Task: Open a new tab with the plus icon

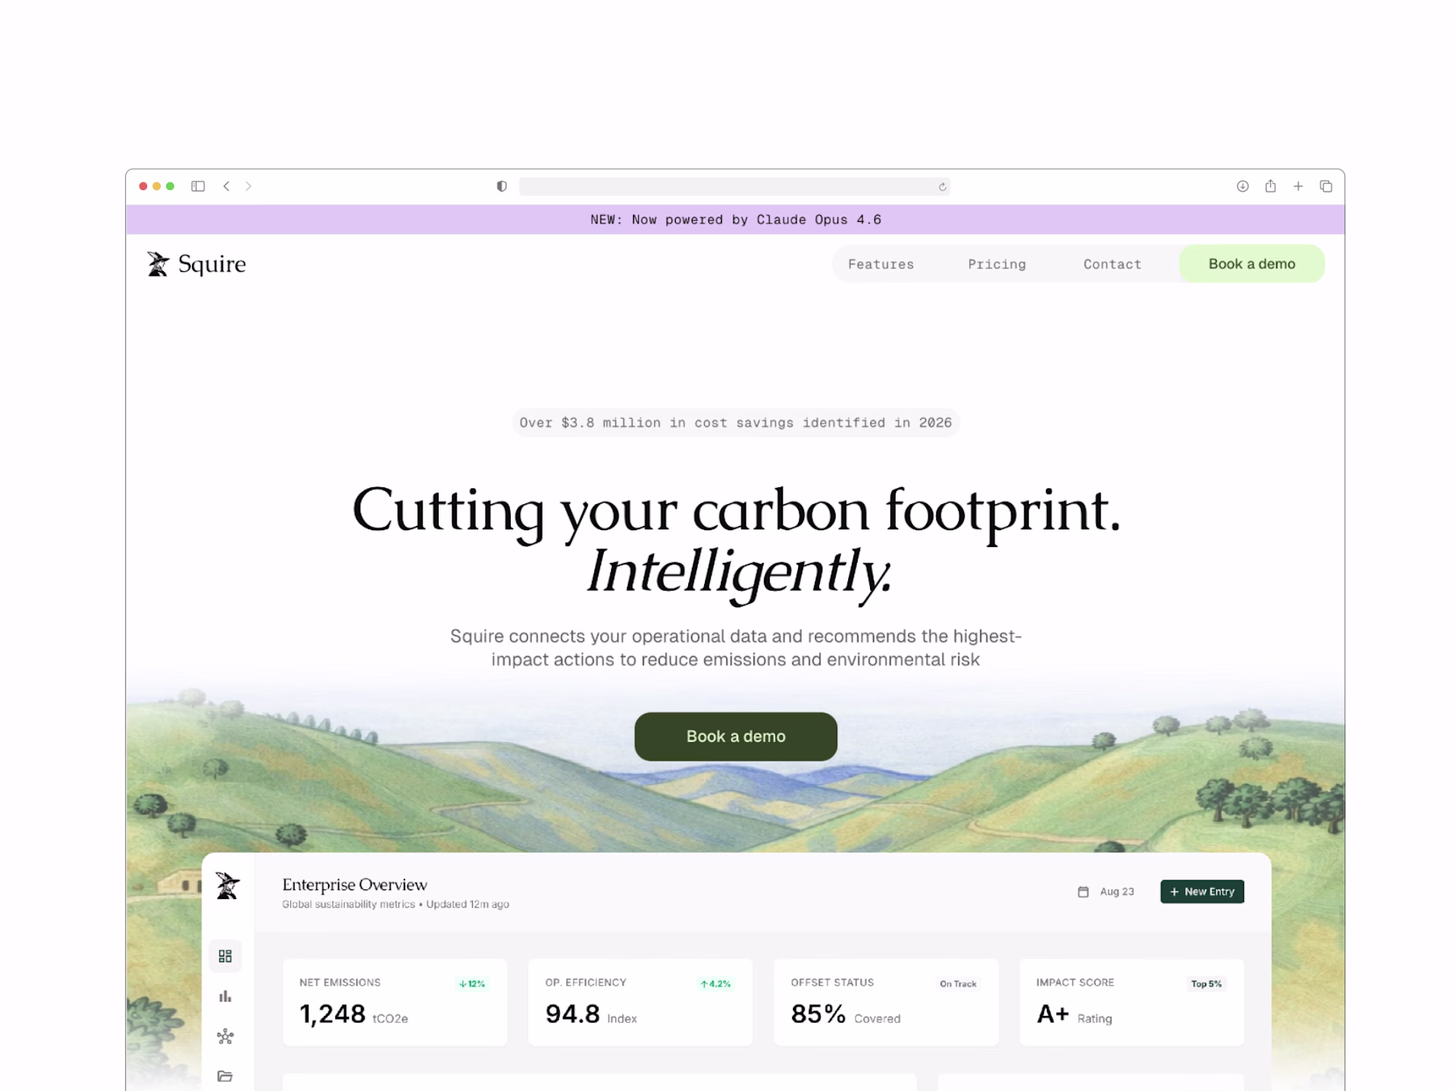Action: point(1298,186)
